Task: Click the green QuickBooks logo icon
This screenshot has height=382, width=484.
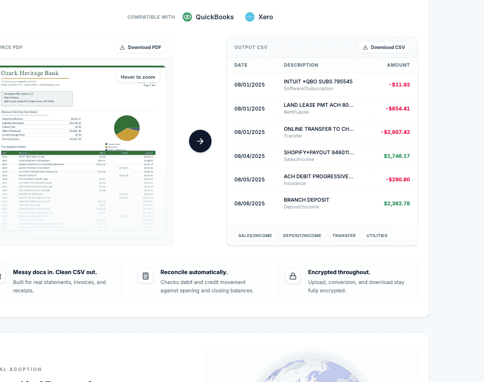Action: (x=186, y=17)
